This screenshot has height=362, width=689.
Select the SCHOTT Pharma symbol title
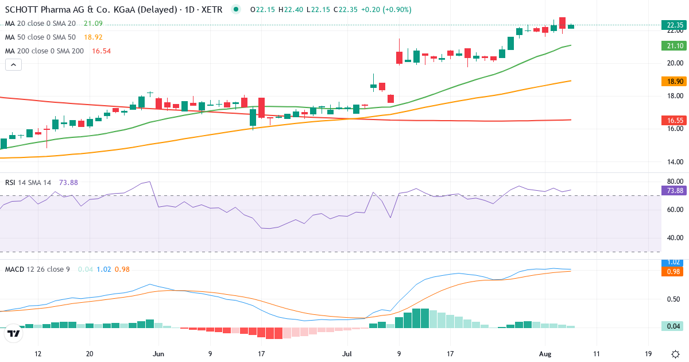(x=114, y=10)
